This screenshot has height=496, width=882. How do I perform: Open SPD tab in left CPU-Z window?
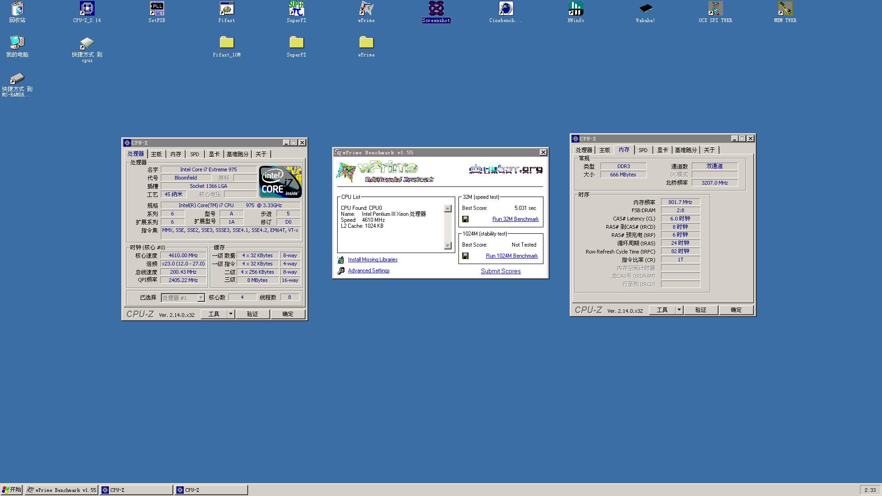click(195, 154)
